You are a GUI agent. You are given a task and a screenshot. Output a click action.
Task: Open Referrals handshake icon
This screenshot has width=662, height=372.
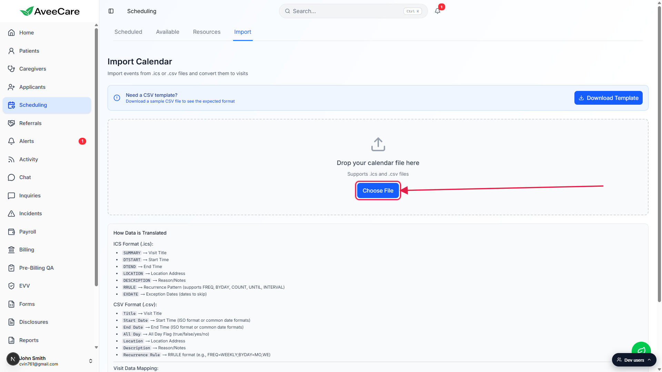tap(11, 123)
